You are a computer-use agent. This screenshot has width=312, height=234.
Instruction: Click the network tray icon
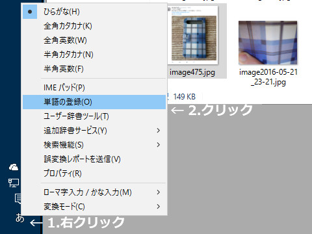coord(14,183)
